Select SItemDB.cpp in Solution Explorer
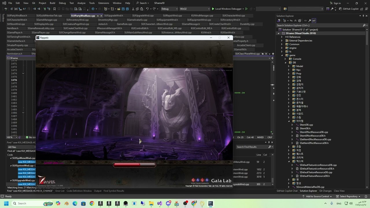Image resolution: width=370 pixels, height=208 pixels. [306, 125]
